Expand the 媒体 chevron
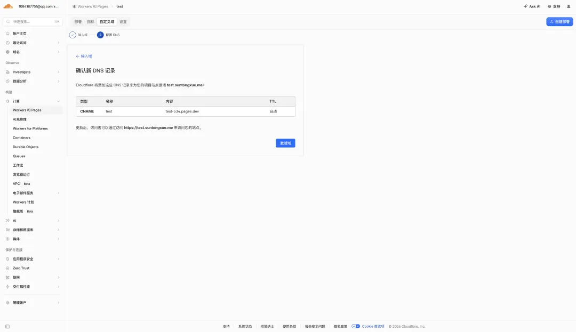The width and height of the screenshot is (576, 332). click(59, 239)
